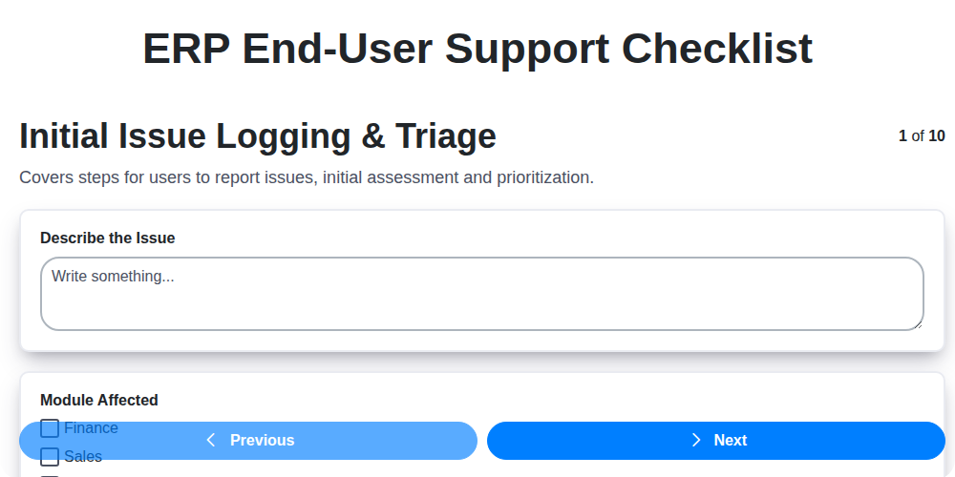Click the "1 of 10" page indicator

point(922,135)
